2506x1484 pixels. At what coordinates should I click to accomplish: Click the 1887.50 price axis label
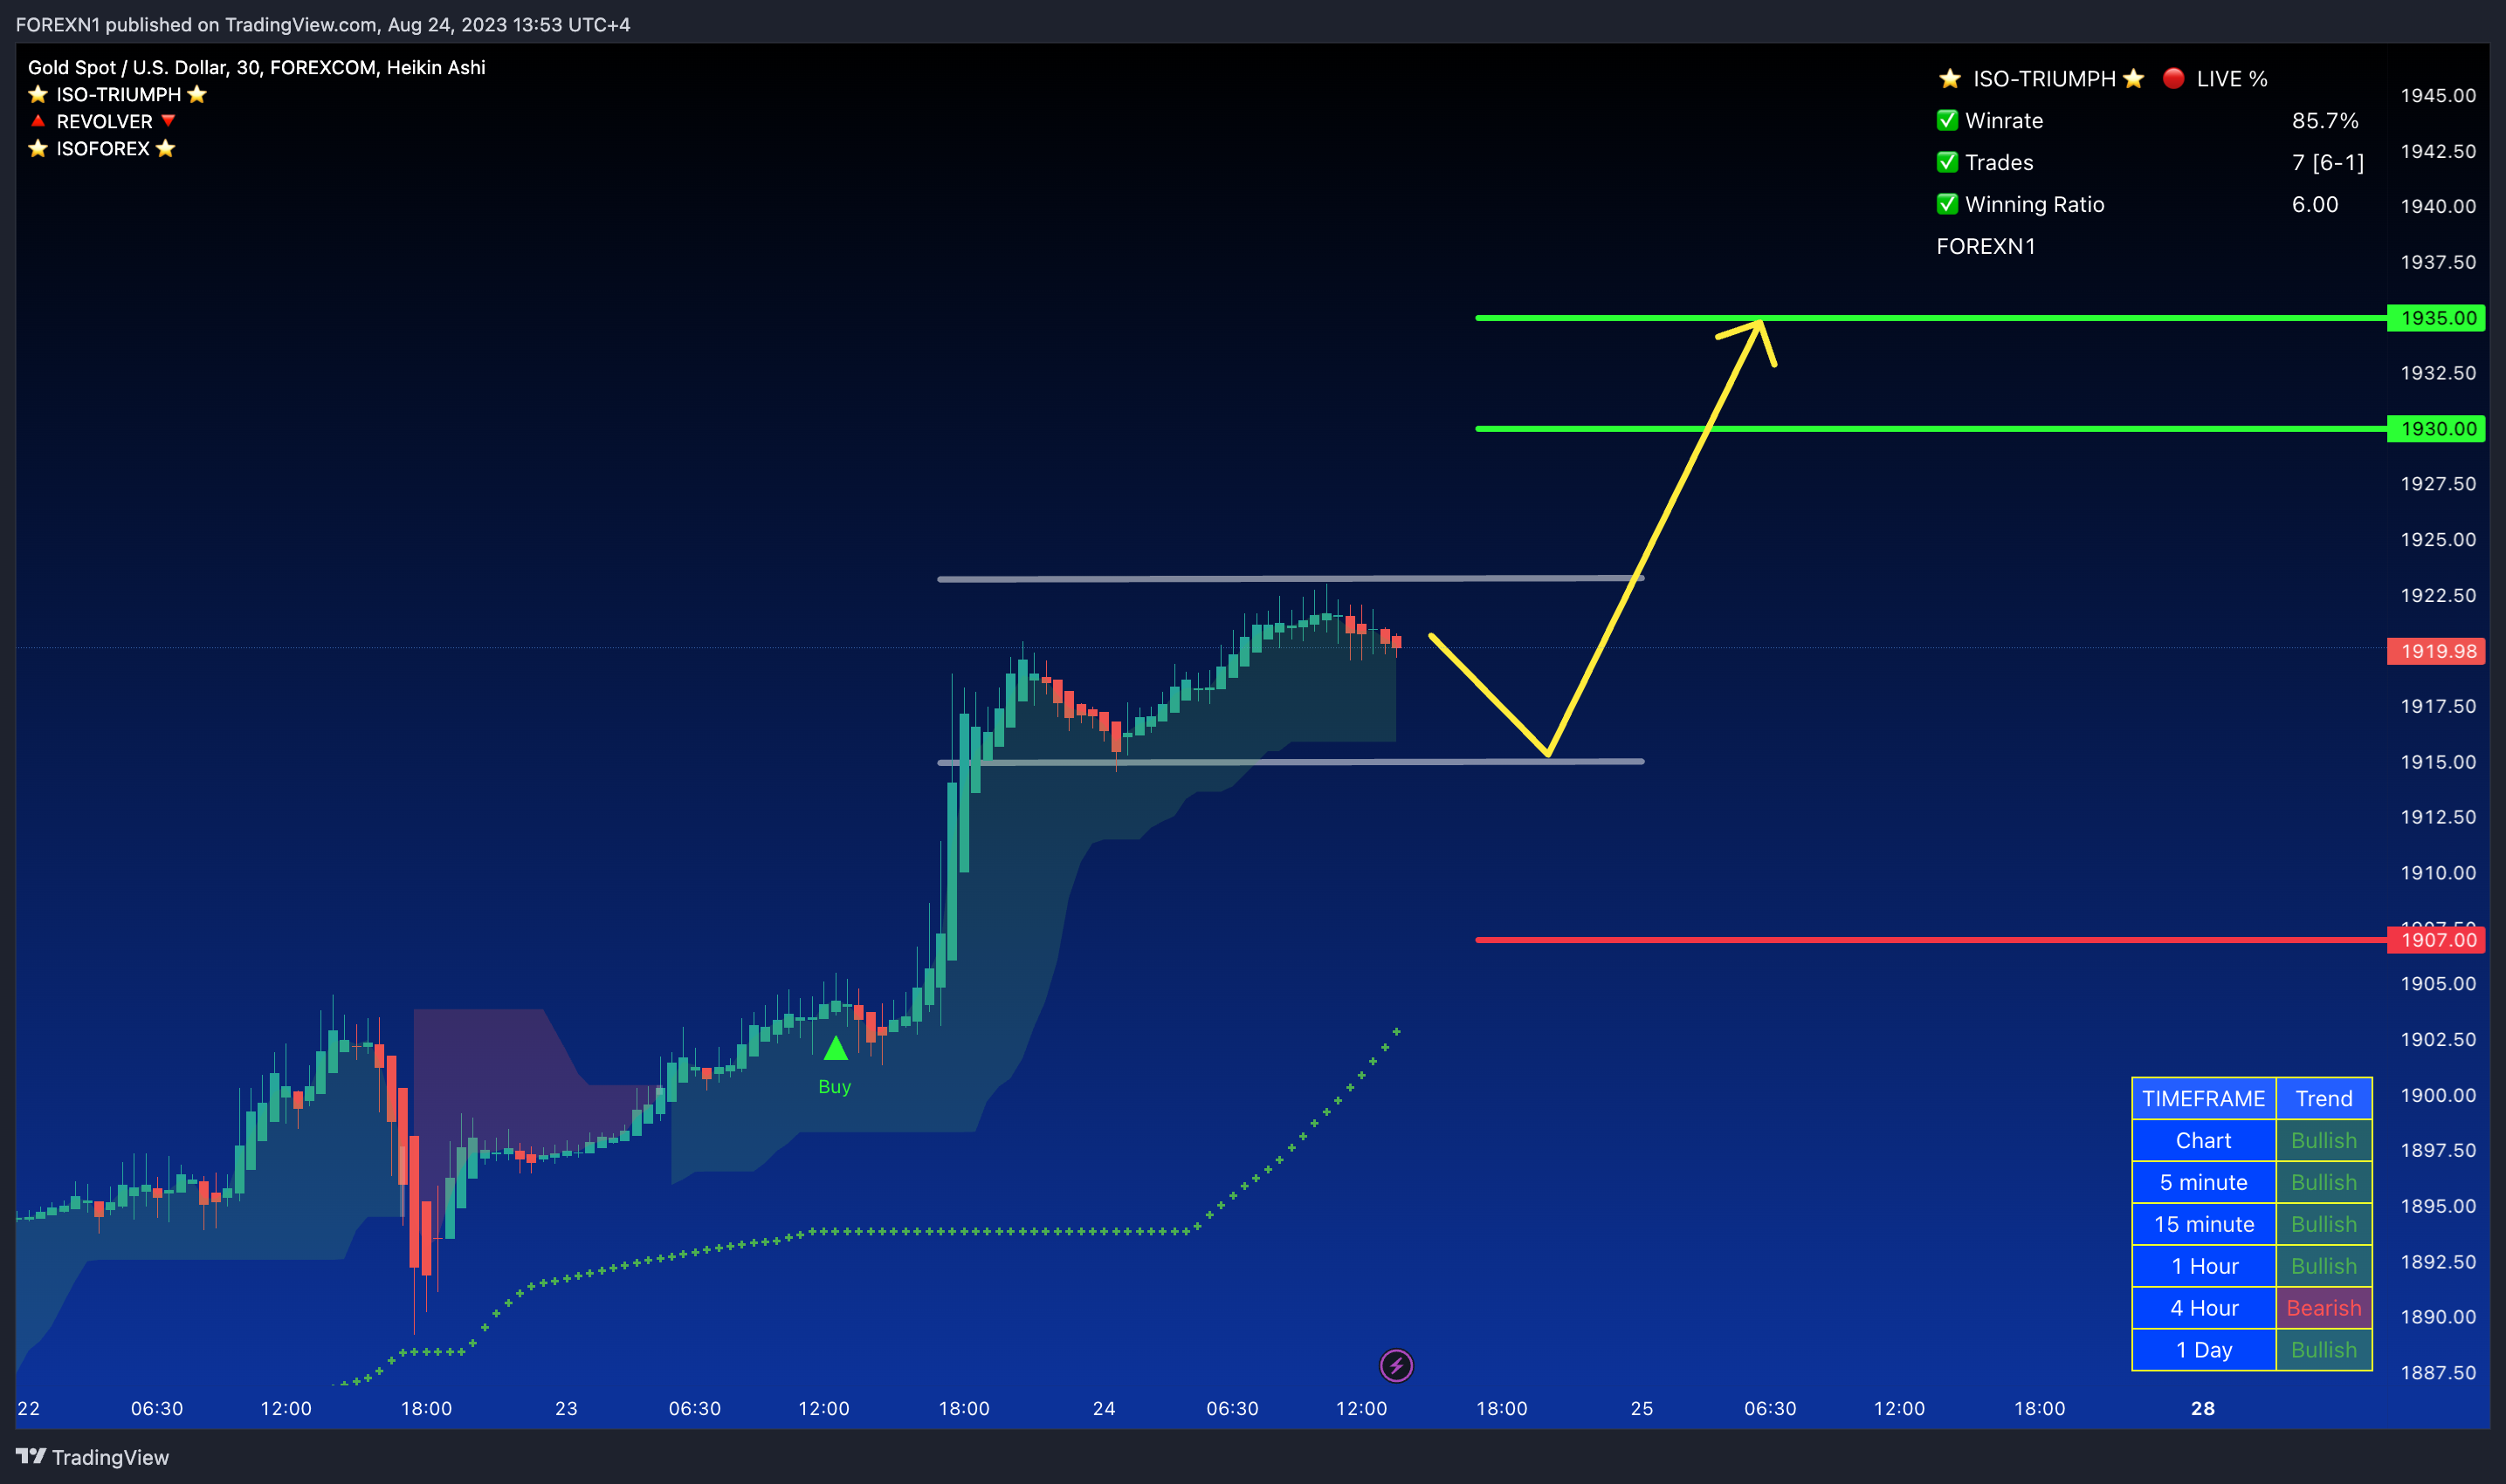(x=2438, y=1372)
